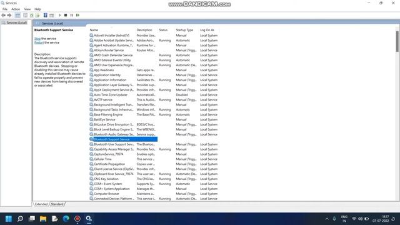
Task: Select the Clipboard User Service_79574 icon
Action: click(91, 174)
